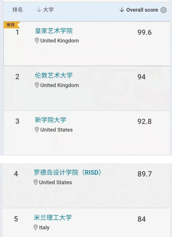Open 皇家艺术学院 university page
Viewport: 172px width, 237px height.
54,31
